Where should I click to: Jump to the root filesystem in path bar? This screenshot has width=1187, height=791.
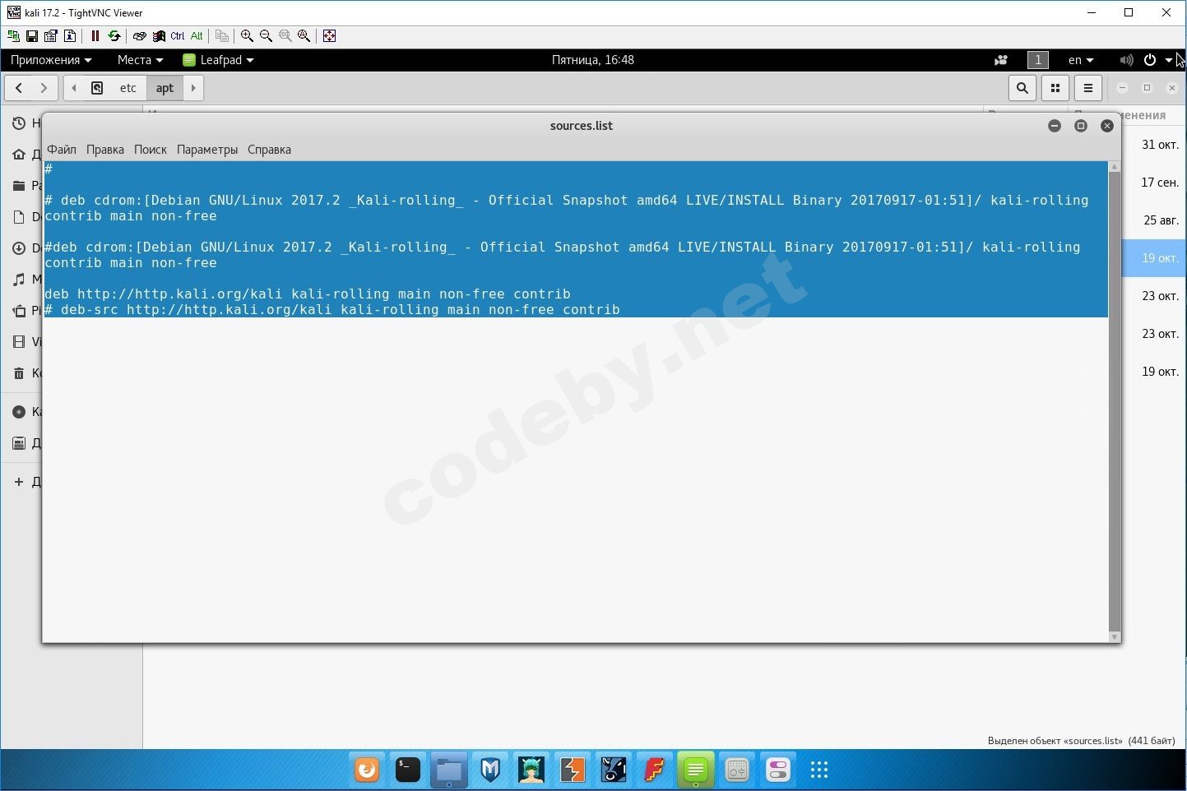pyautogui.click(x=97, y=88)
